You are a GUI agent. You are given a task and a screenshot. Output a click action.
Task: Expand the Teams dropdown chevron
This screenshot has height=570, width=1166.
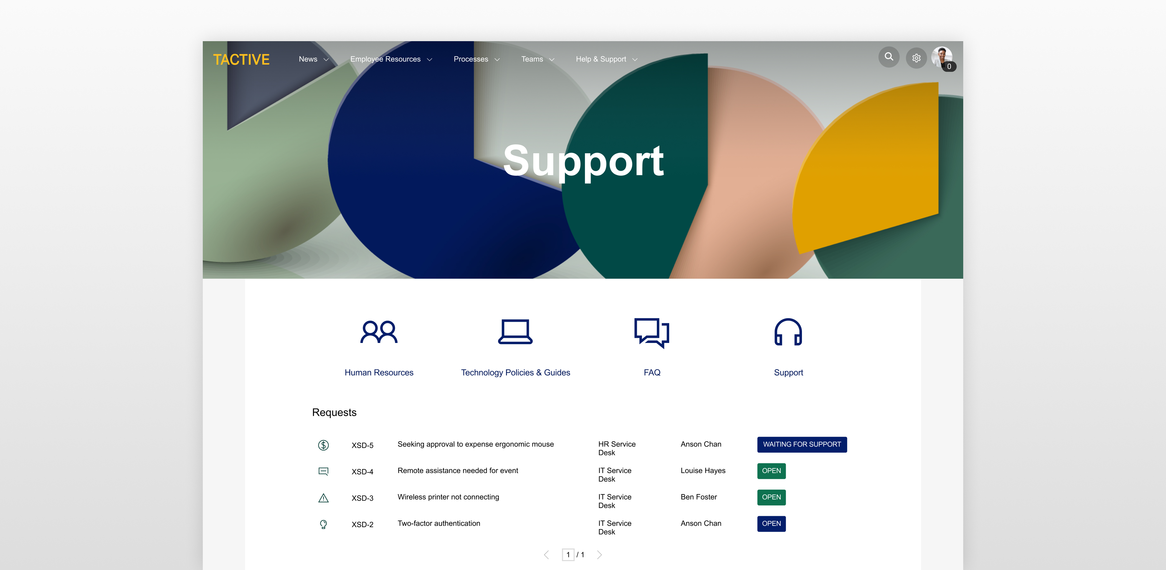click(552, 60)
